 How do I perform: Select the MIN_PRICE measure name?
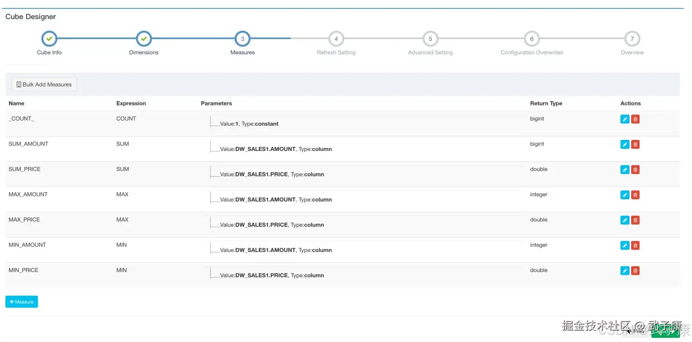[x=24, y=270]
